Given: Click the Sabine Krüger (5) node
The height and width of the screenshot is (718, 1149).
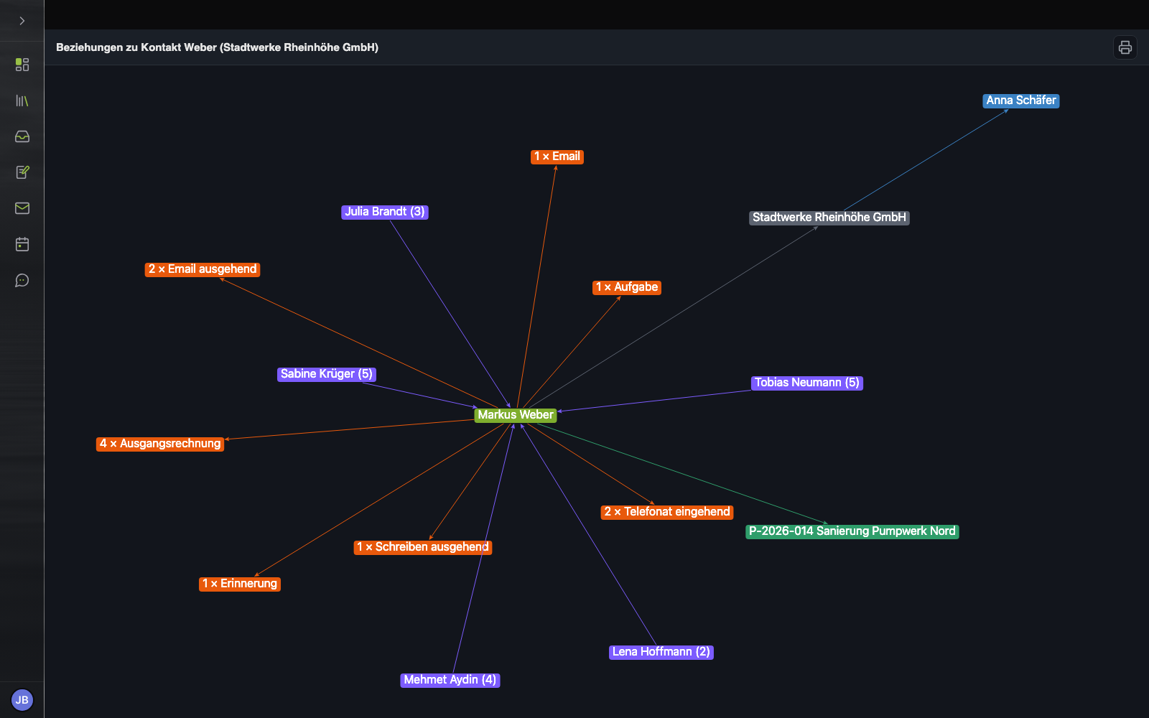Looking at the screenshot, I should (x=327, y=374).
